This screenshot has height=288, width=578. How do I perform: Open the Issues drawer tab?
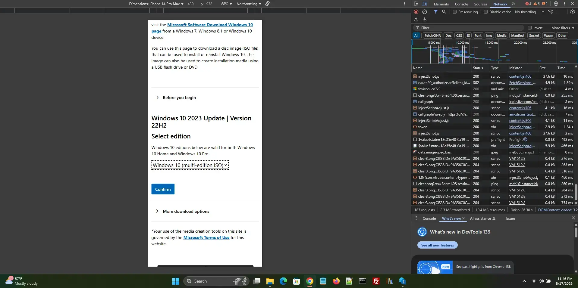tap(510, 218)
